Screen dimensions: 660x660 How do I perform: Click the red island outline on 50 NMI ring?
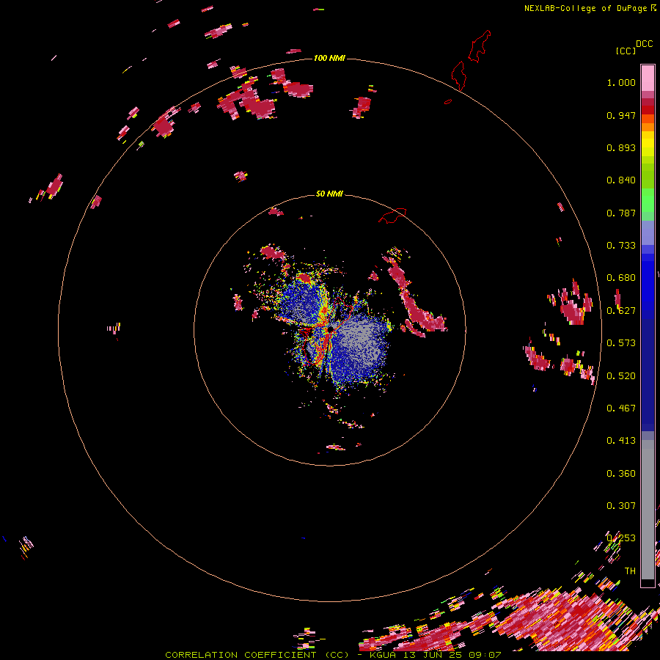(392, 215)
